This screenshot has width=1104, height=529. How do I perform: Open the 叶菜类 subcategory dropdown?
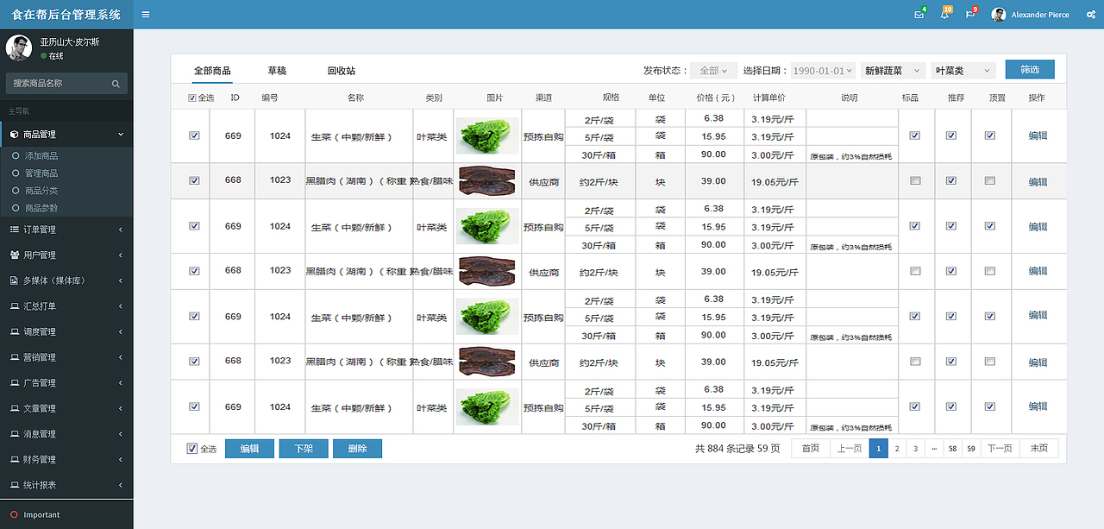(963, 71)
